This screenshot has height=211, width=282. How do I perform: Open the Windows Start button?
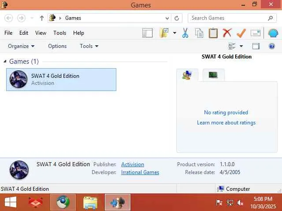pyautogui.click(x=11, y=202)
